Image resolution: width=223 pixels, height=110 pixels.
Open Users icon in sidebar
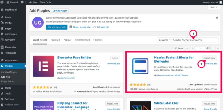tap(2, 88)
